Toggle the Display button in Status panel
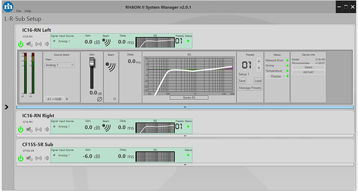Screen dimensions: 358x191 pos(276,76)
